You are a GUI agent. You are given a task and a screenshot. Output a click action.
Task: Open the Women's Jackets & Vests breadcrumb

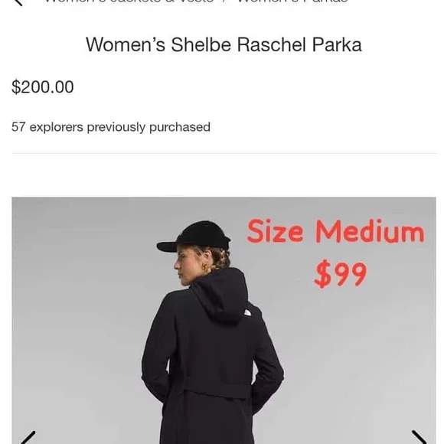pos(129,2)
